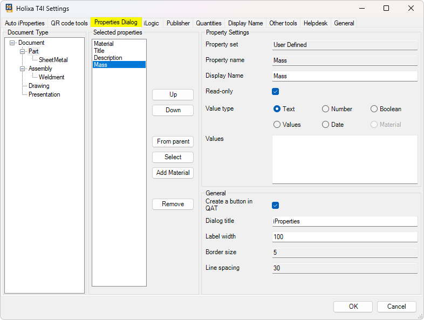Choose the Boolean value type option
Image resolution: width=424 pixels, height=320 pixels.
click(x=374, y=109)
